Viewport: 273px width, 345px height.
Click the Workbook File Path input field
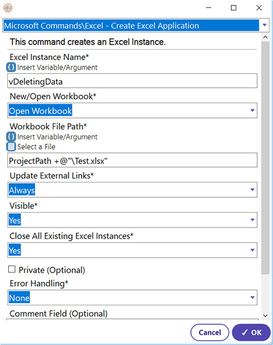click(132, 160)
